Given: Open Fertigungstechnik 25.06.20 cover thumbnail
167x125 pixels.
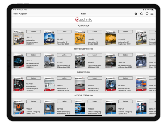Looking at the screenshot, I should click(x=141, y=61).
